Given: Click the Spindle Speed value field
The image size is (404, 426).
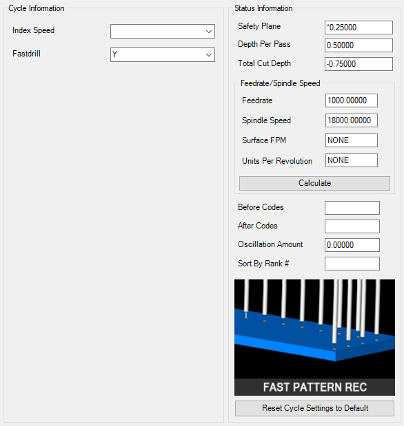Looking at the screenshot, I should tap(351, 120).
